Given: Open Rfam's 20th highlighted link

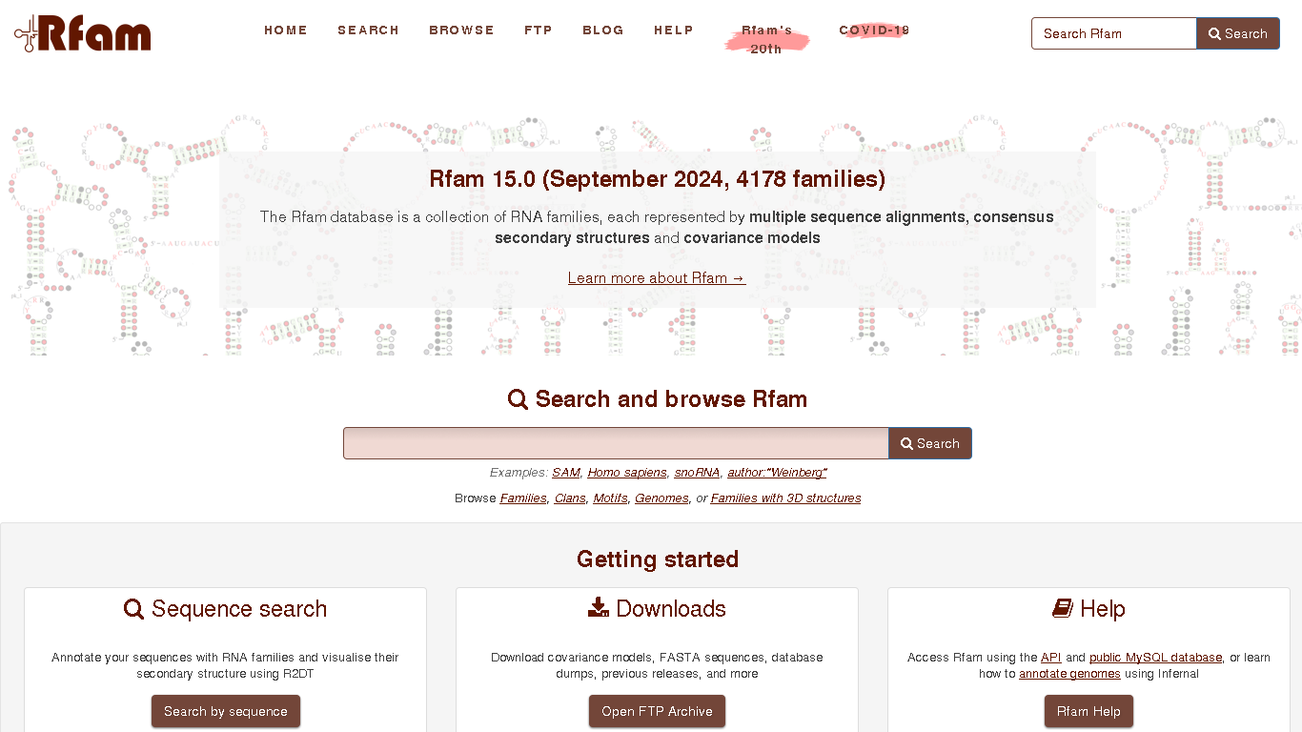Looking at the screenshot, I should 766,40.
